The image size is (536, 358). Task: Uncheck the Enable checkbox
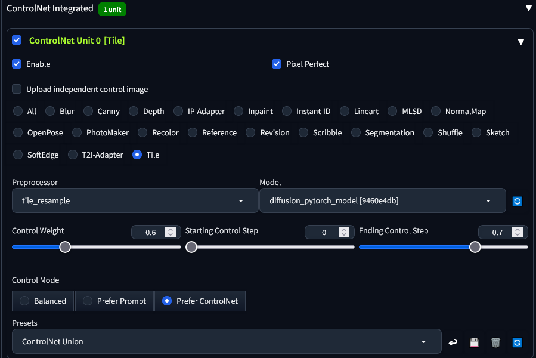pyautogui.click(x=17, y=64)
